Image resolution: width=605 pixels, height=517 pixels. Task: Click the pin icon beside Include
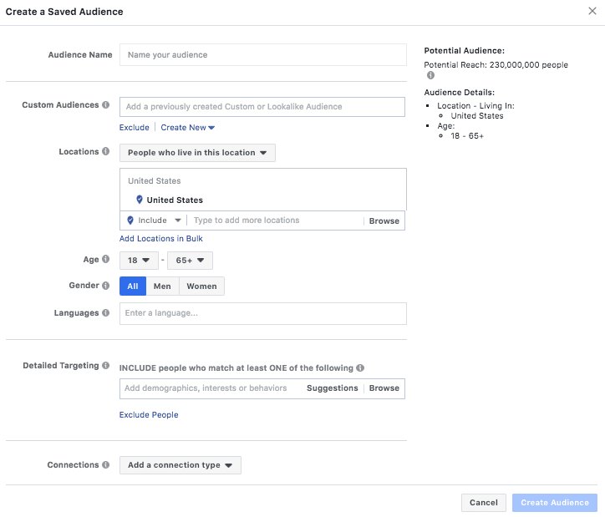pos(130,220)
